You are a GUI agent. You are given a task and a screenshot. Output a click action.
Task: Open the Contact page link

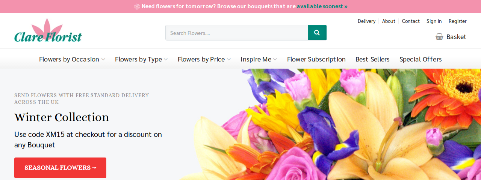point(411,21)
